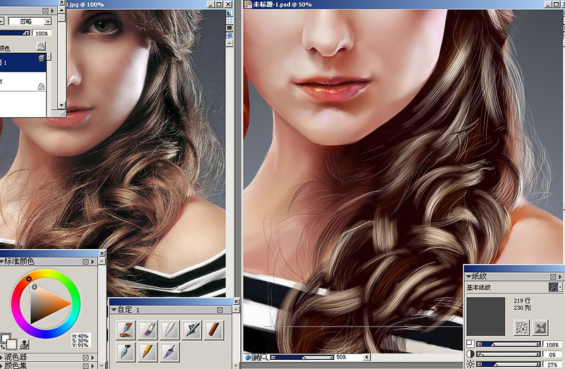This screenshot has width=565, height=369.
Task: Open the 忽略 composite depth dropdown
Action: point(30,21)
